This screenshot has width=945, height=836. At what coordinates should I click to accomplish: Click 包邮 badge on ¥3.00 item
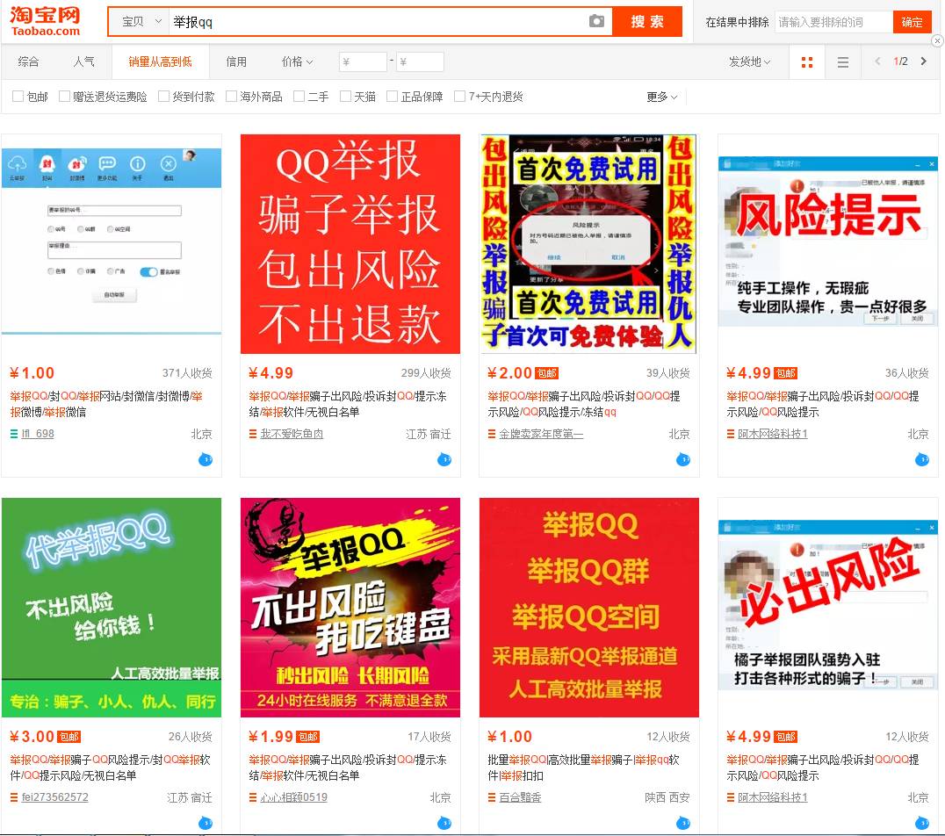pos(69,737)
